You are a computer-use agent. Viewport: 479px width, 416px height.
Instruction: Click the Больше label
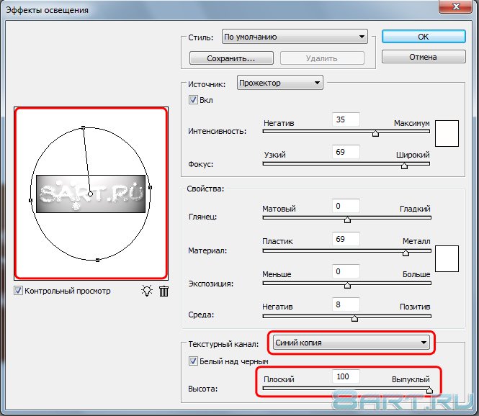(x=416, y=274)
